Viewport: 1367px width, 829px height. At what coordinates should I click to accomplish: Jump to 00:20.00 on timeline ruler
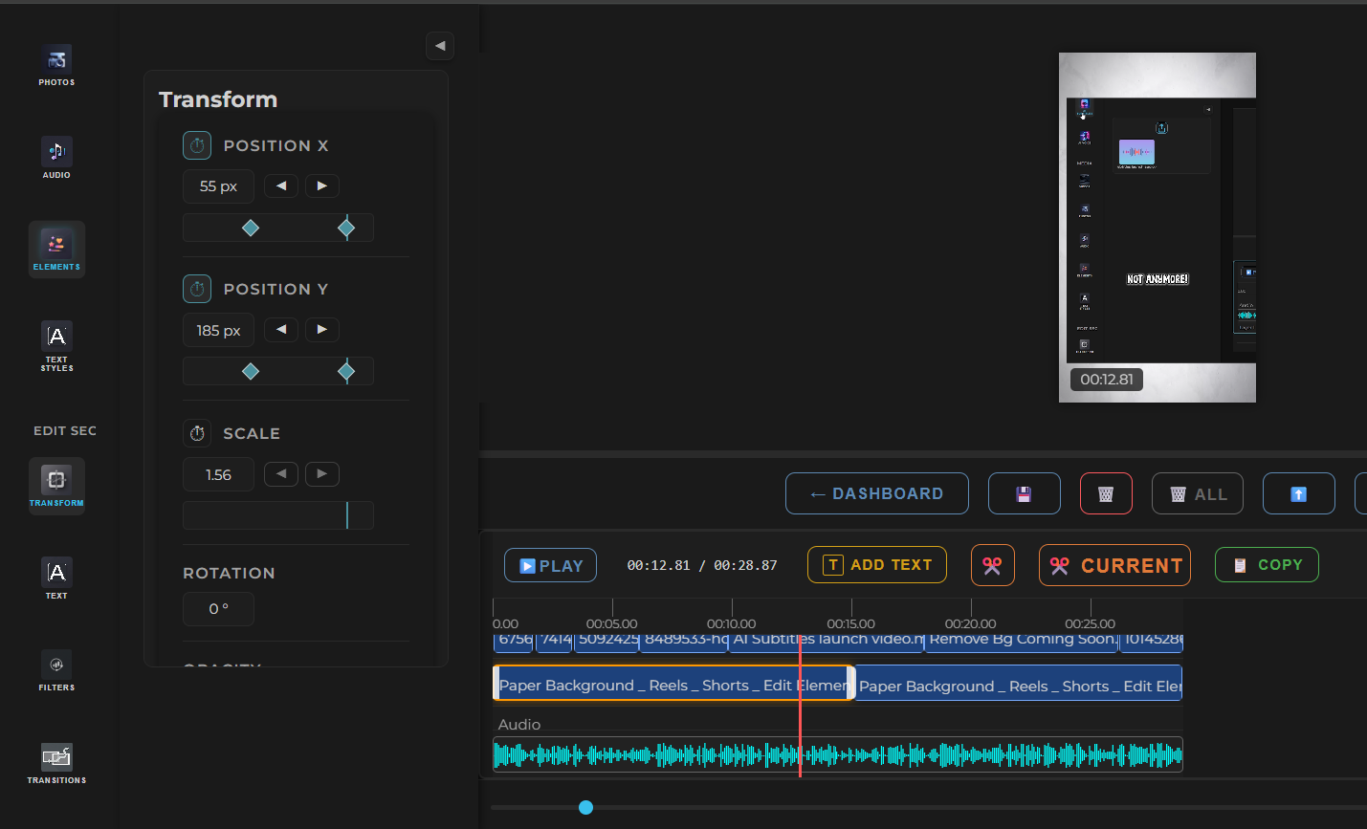[971, 624]
